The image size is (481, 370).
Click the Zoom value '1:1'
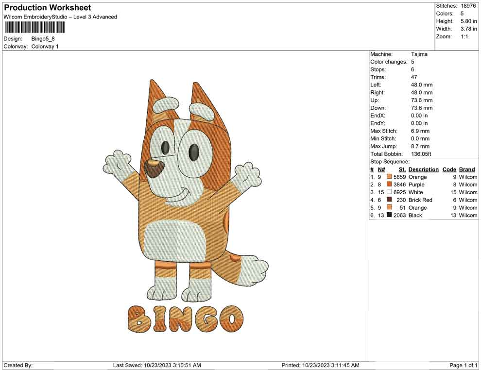pyautogui.click(x=464, y=36)
